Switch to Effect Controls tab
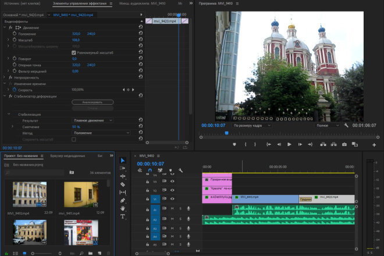Screen dimensions: 384x256 (80, 3)
